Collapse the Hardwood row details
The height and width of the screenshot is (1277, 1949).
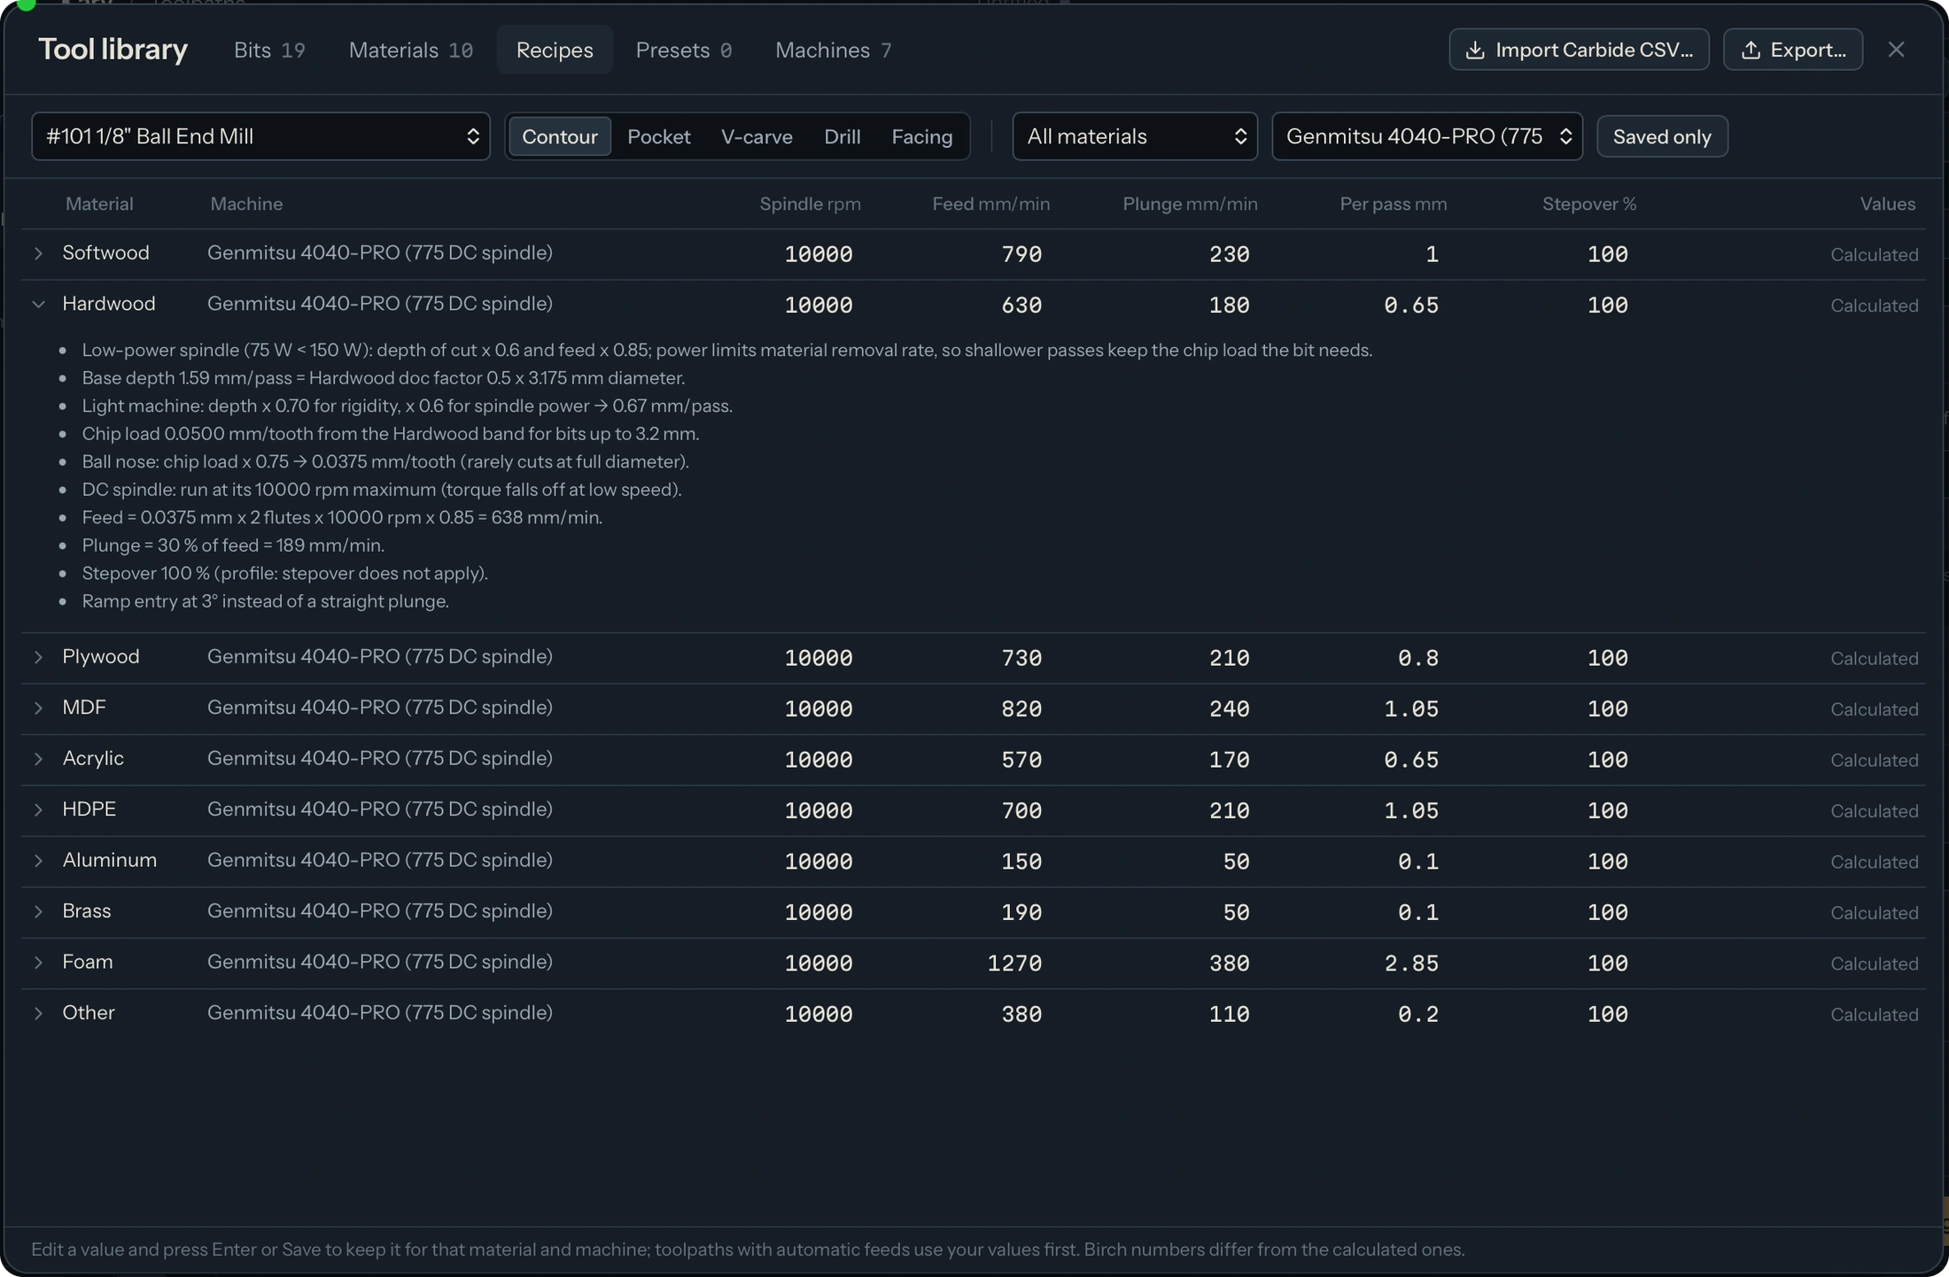(x=38, y=304)
